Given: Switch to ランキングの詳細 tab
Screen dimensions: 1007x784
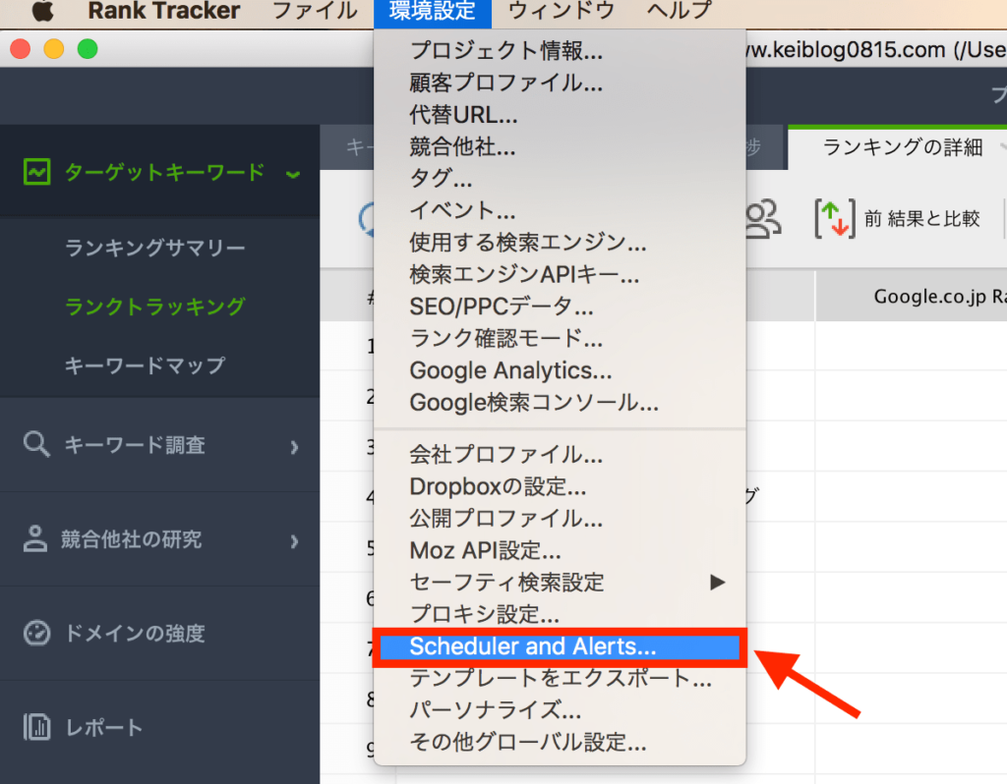Looking at the screenshot, I should [x=903, y=147].
